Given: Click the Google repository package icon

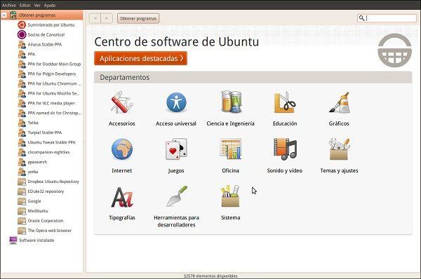Looking at the screenshot, I should tap(22, 201).
